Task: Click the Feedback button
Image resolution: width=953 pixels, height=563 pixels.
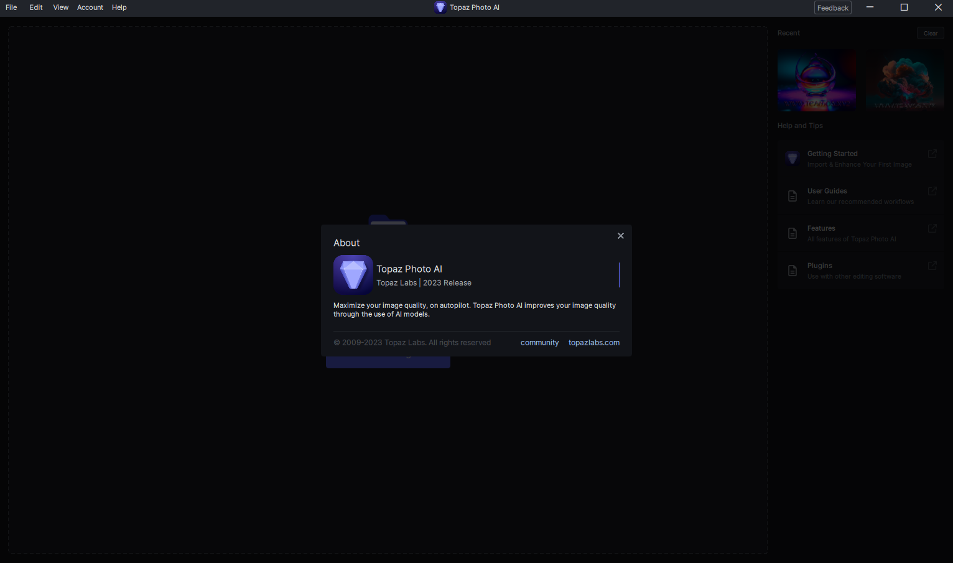Action: tap(833, 7)
